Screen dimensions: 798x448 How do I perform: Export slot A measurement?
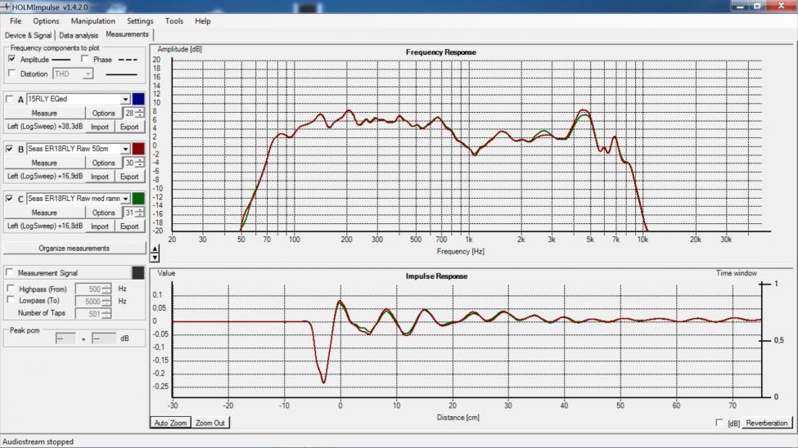(129, 127)
